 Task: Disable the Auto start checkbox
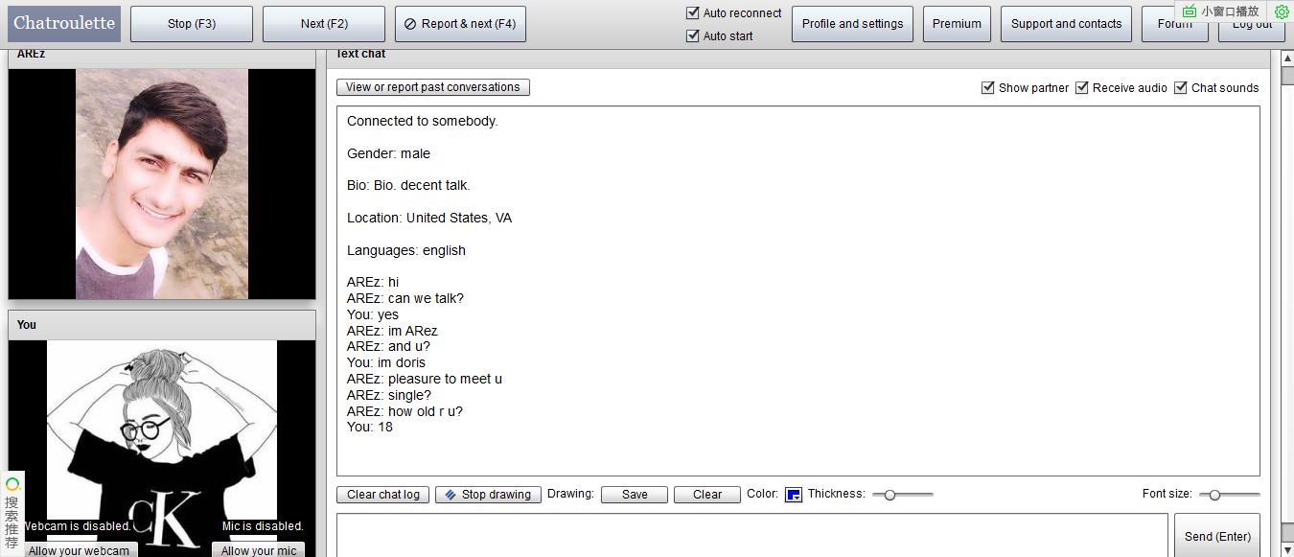(693, 36)
